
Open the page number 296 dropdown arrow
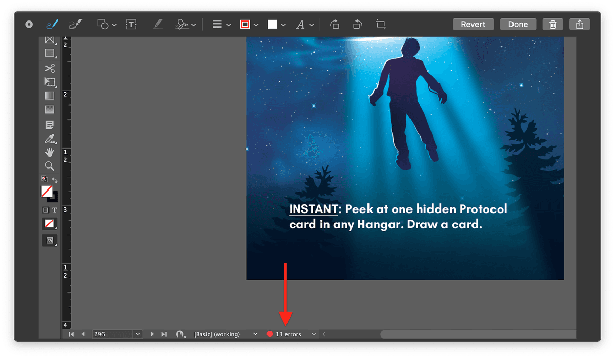tap(137, 334)
